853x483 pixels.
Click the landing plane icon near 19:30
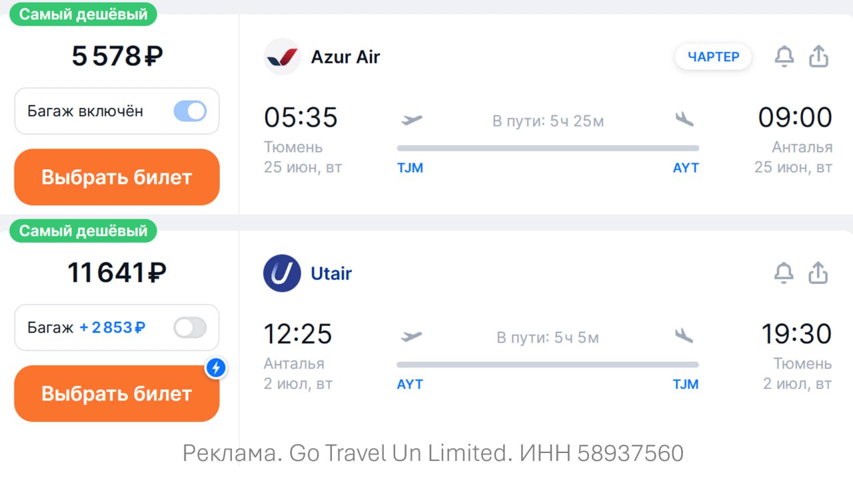click(x=684, y=336)
